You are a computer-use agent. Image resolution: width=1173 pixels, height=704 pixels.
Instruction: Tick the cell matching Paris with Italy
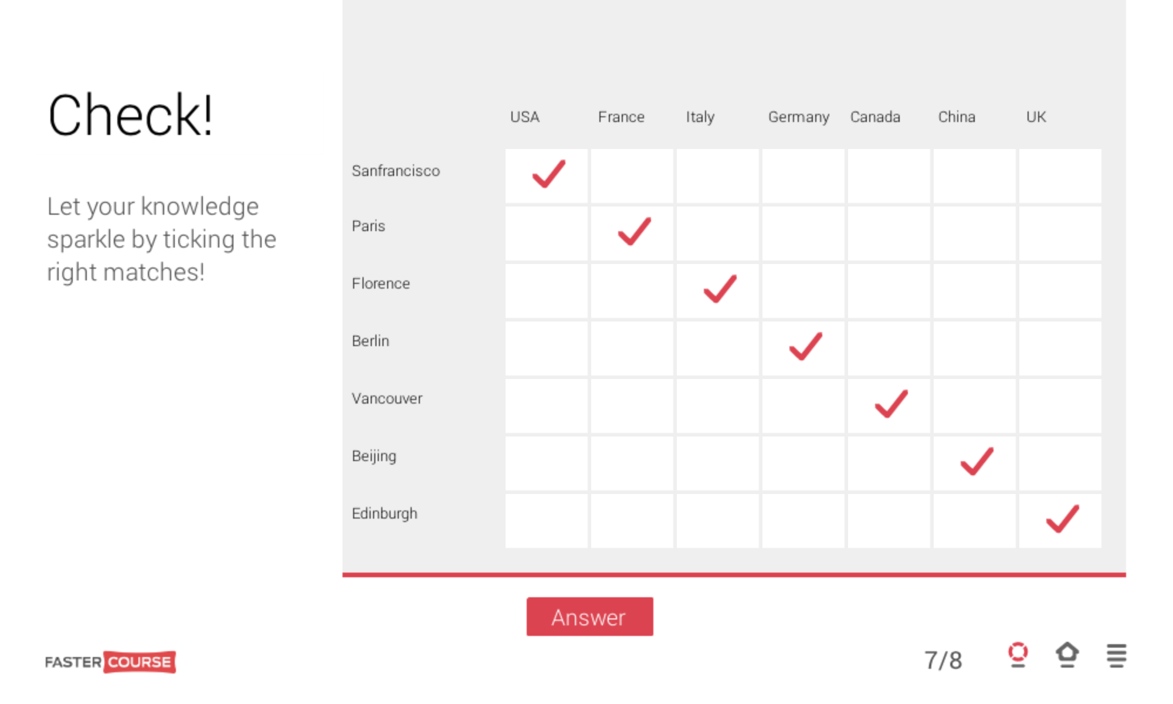click(x=718, y=232)
